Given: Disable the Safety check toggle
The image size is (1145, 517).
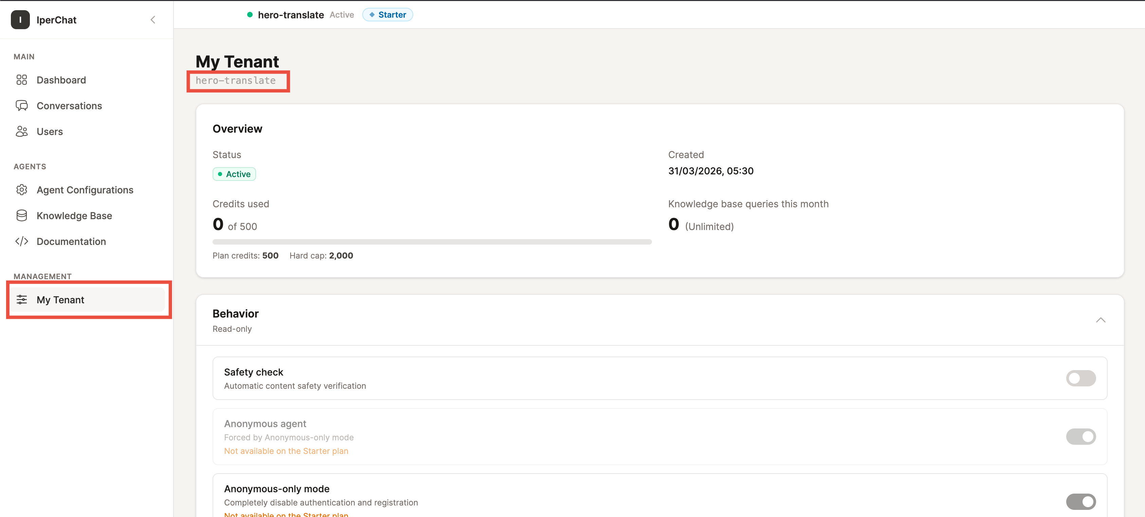Looking at the screenshot, I should pos(1081,378).
